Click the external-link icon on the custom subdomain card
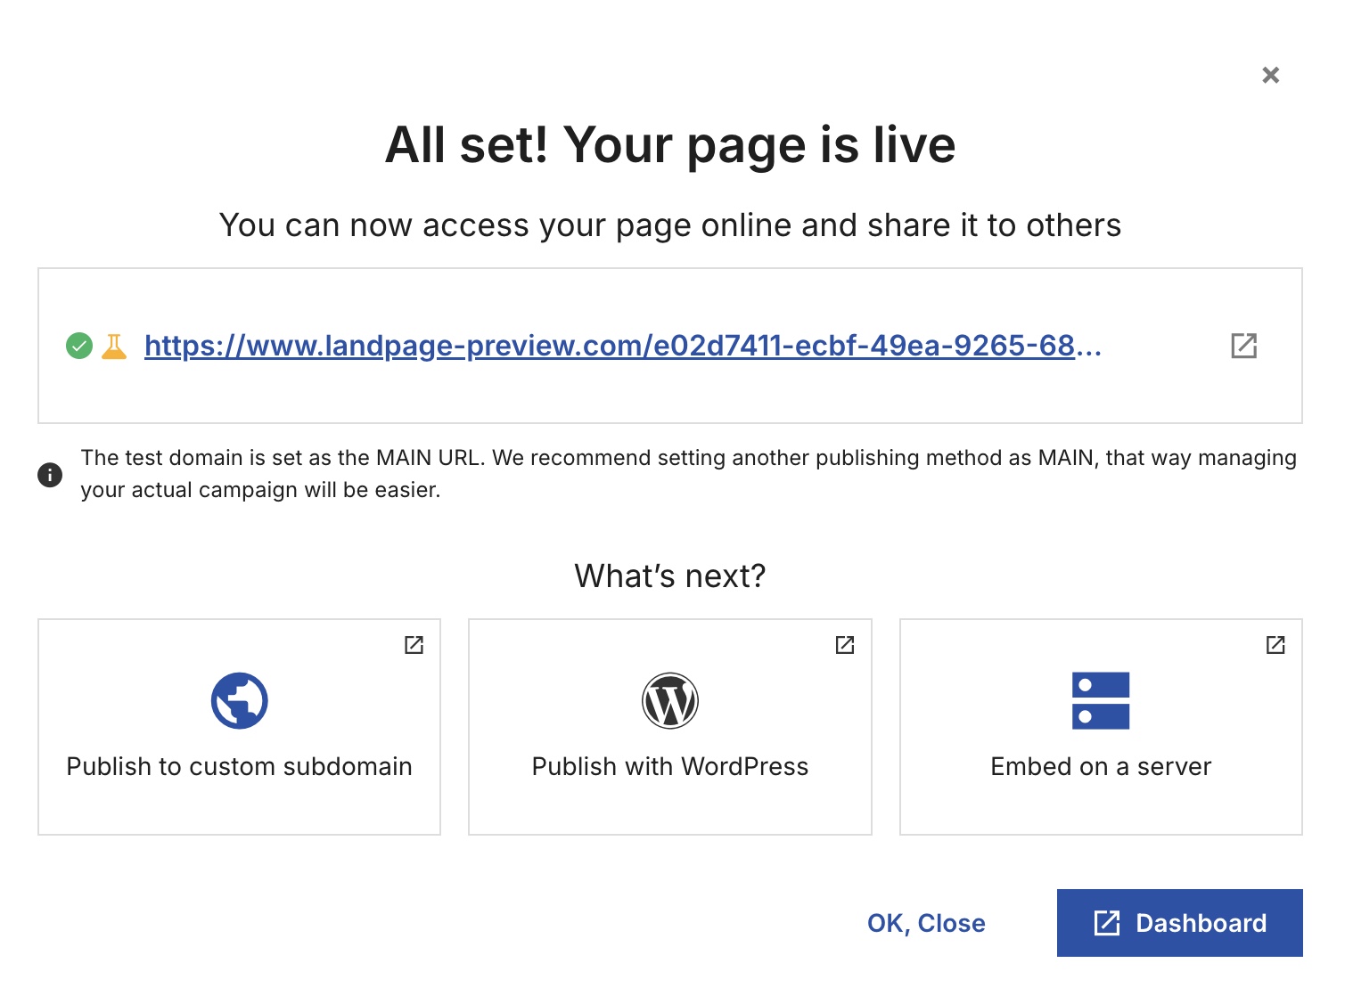This screenshot has width=1353, height=996. point(414,644)
